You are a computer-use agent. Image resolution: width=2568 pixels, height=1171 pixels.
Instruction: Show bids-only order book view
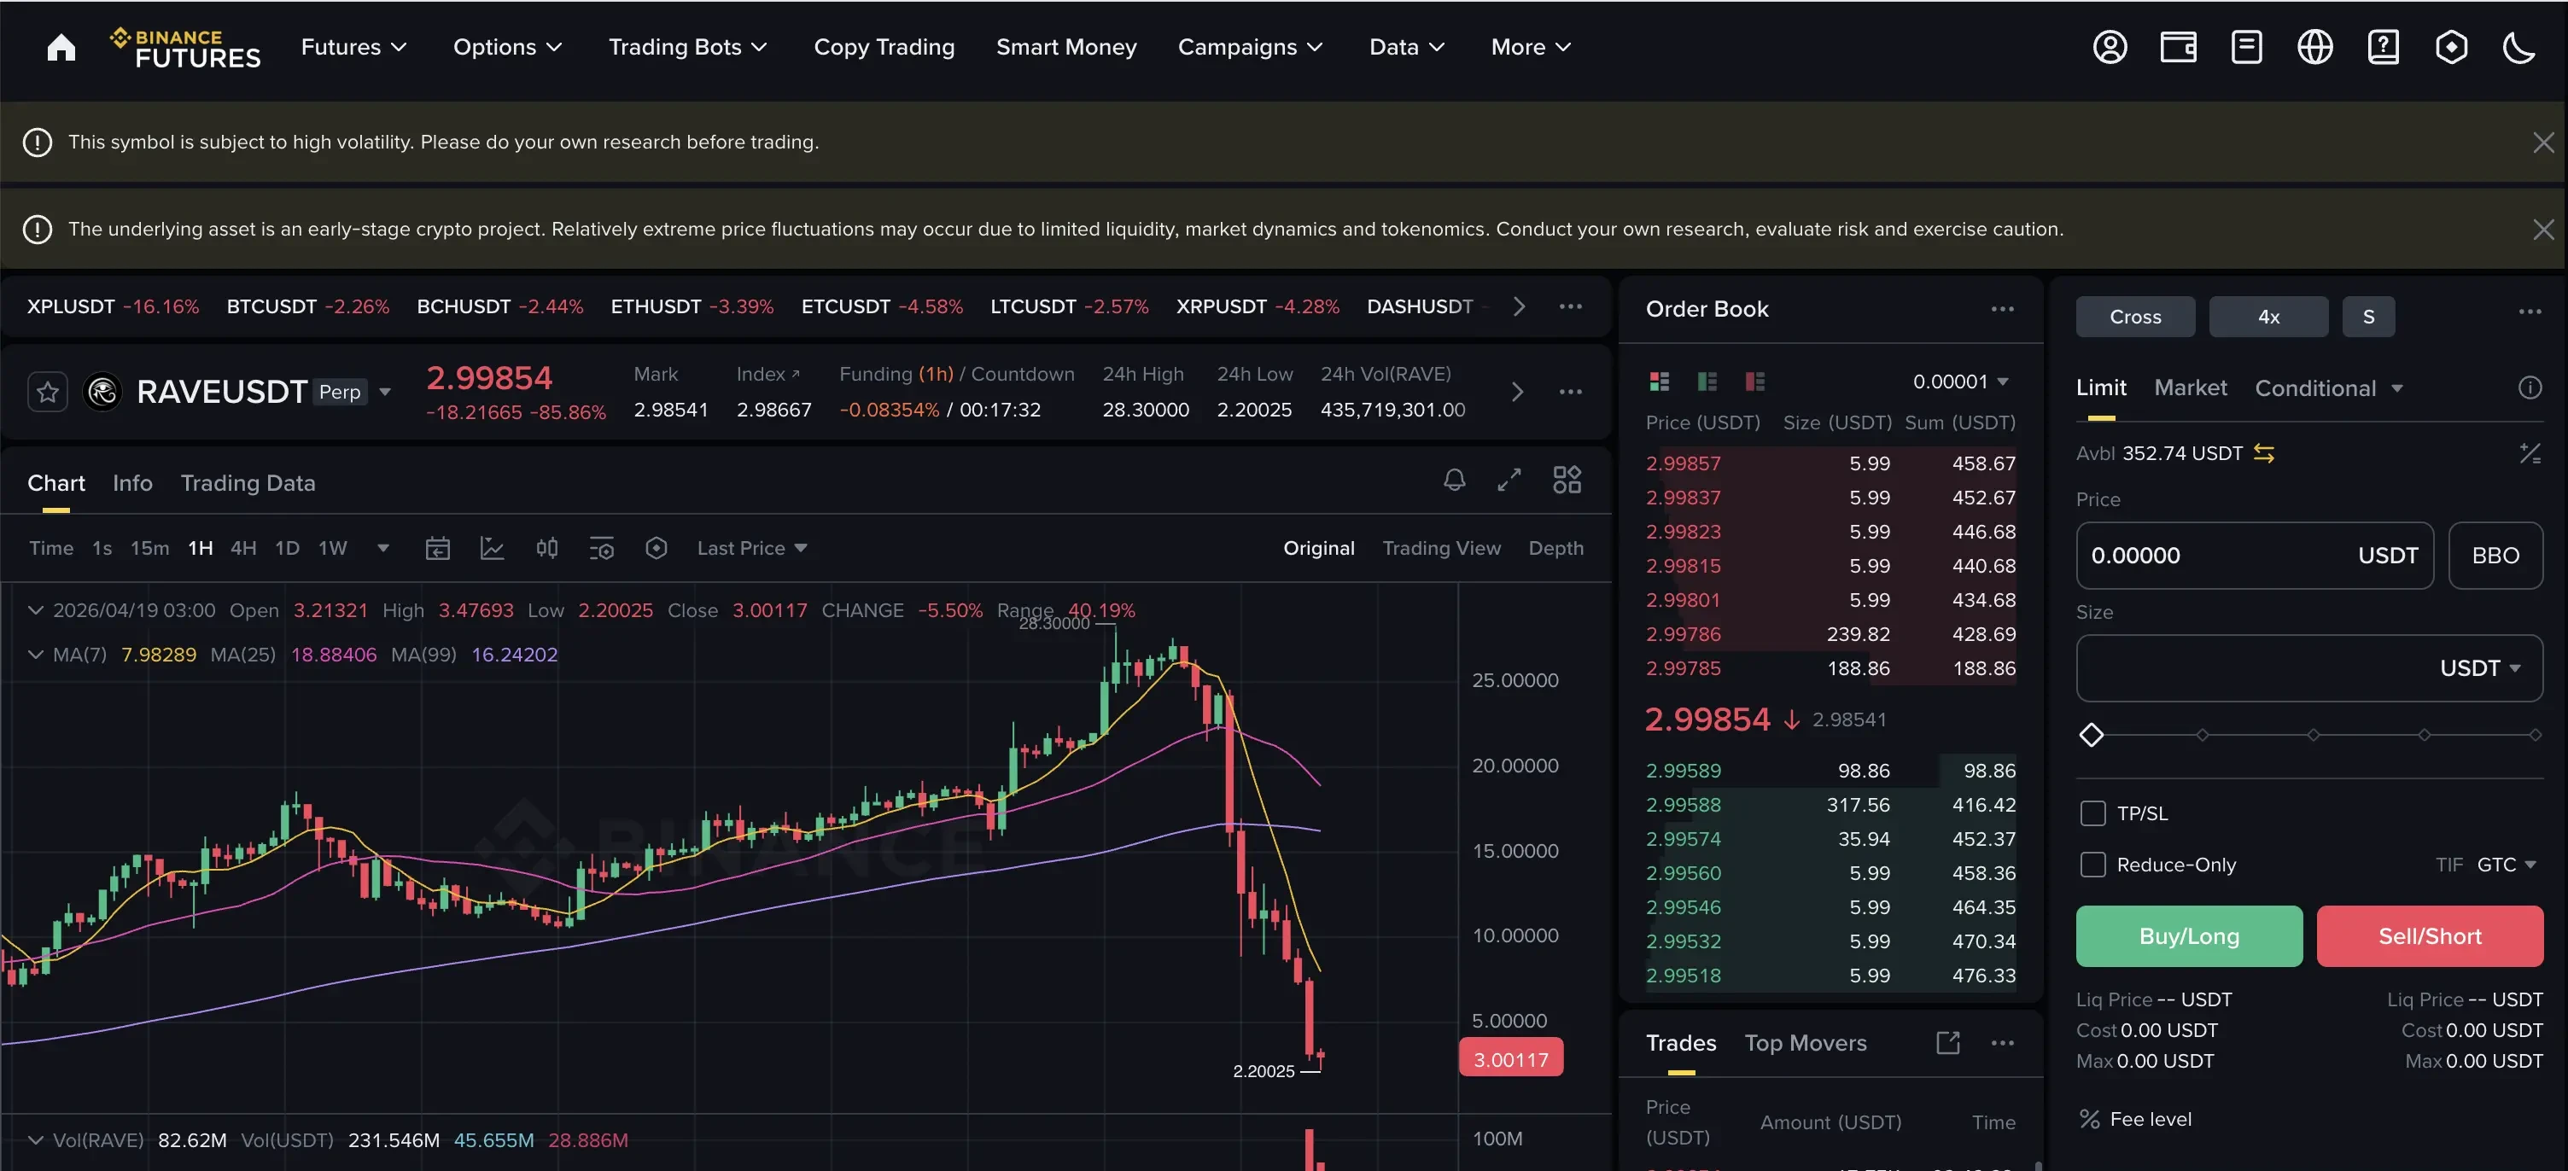click(1707, 382)
